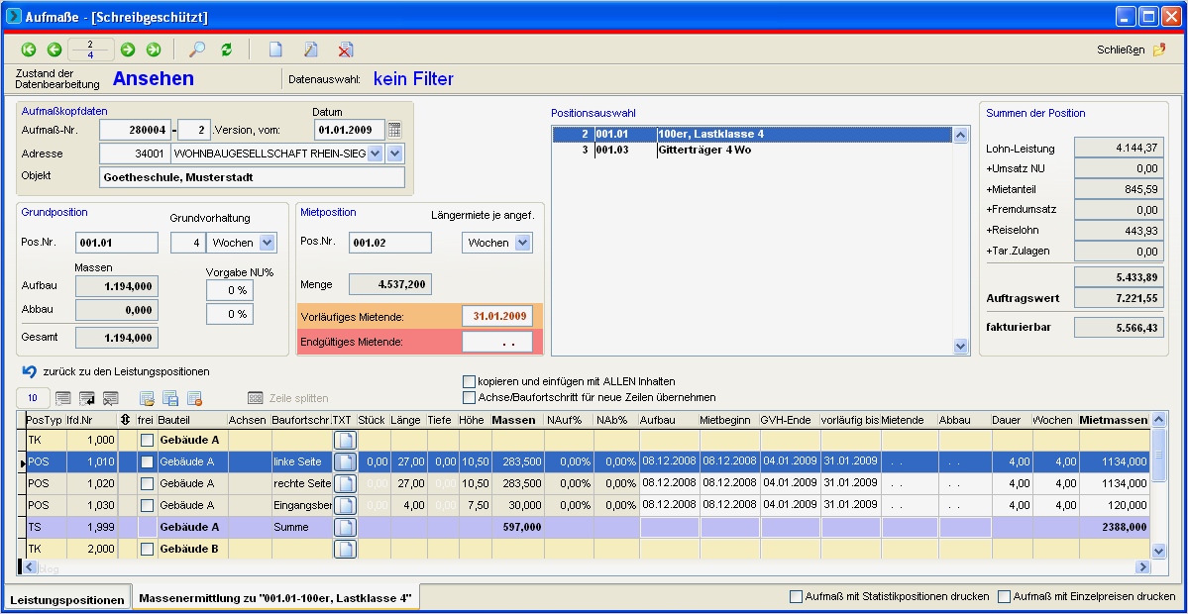Click the edit document pencil icon
The image size is (1188, 614).
pos(311,50)
